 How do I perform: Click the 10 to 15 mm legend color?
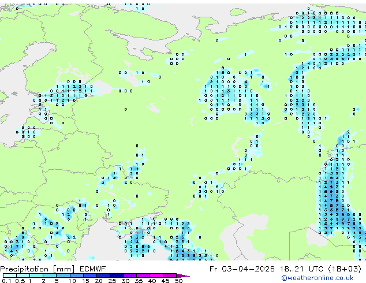pyautogui.click(x=77, y=275)
